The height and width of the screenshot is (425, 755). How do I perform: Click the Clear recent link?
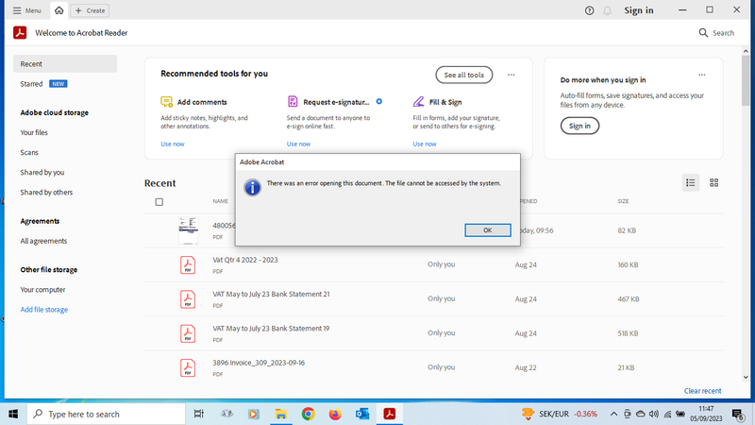[702, 391]
